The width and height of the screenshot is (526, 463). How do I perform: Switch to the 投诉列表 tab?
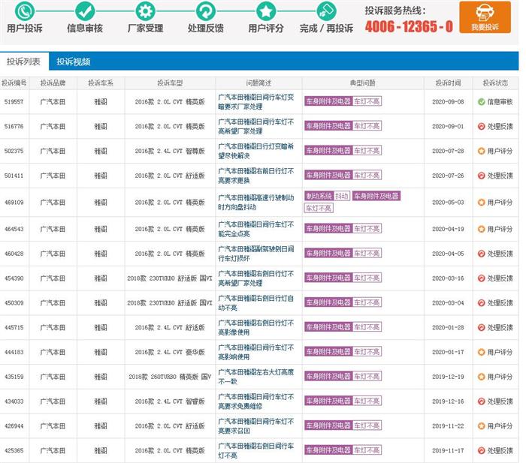23,62
